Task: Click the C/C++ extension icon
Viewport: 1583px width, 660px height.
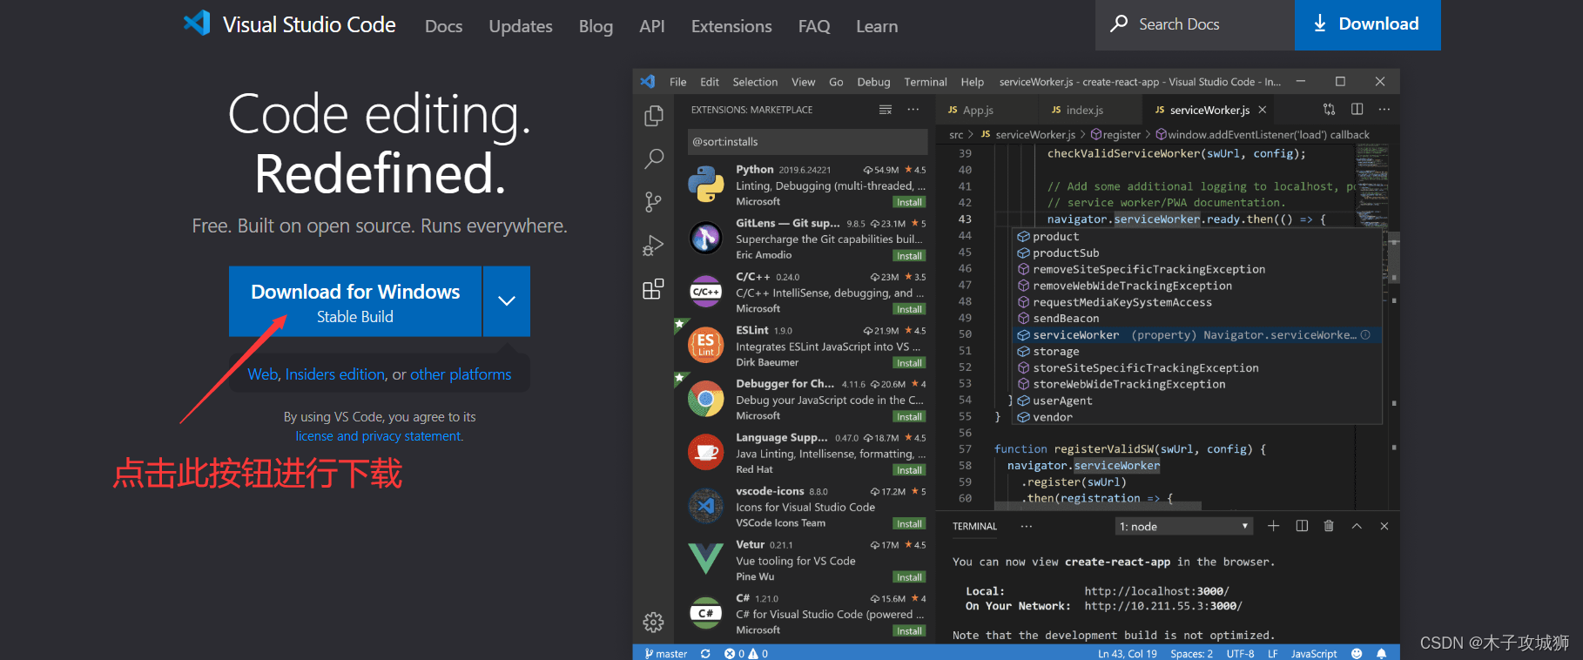Action: (x=705, y=292)
